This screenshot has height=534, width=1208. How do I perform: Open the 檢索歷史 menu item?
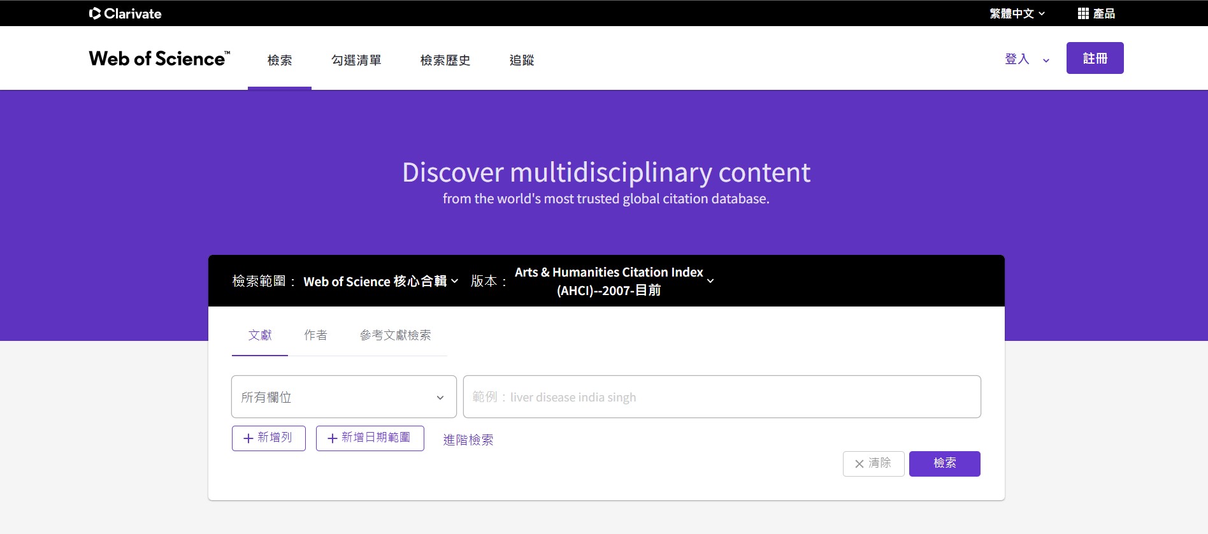[x=445, y=61]
